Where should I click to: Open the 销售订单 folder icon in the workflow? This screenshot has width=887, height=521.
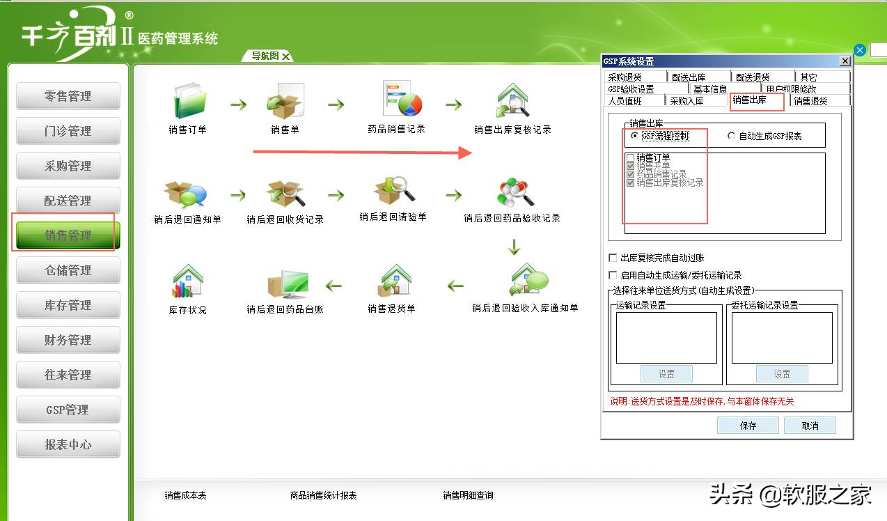(189, 102)
